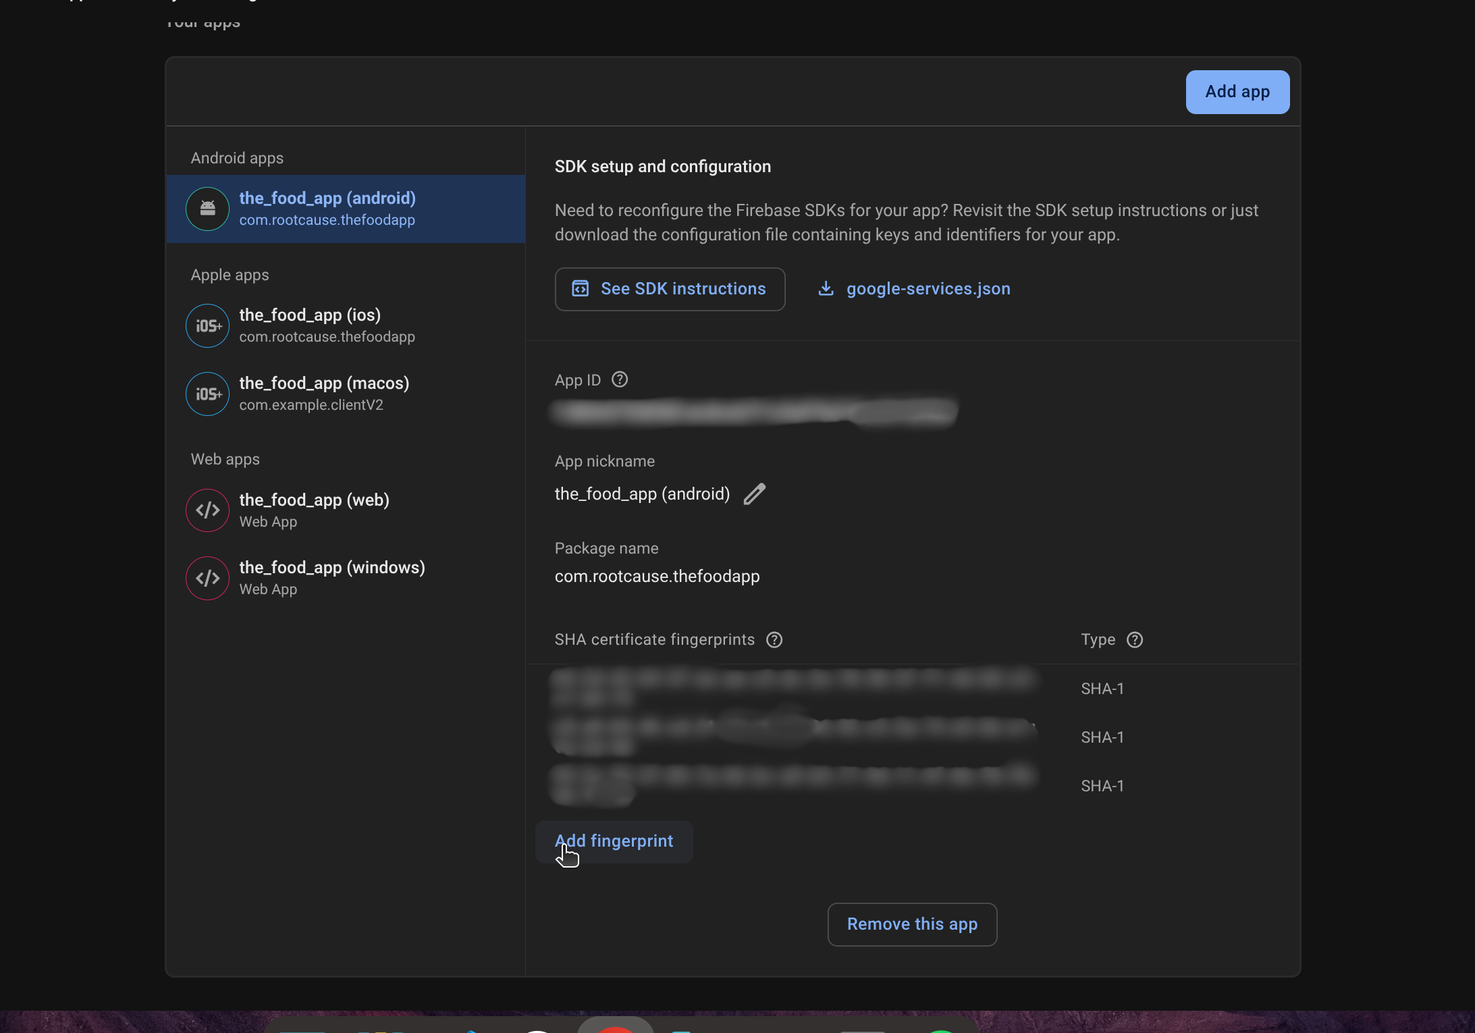Click the Android apps section label
Image resolution: width=1475 pixels, height=1033 pixels.
tap(237, 158)
